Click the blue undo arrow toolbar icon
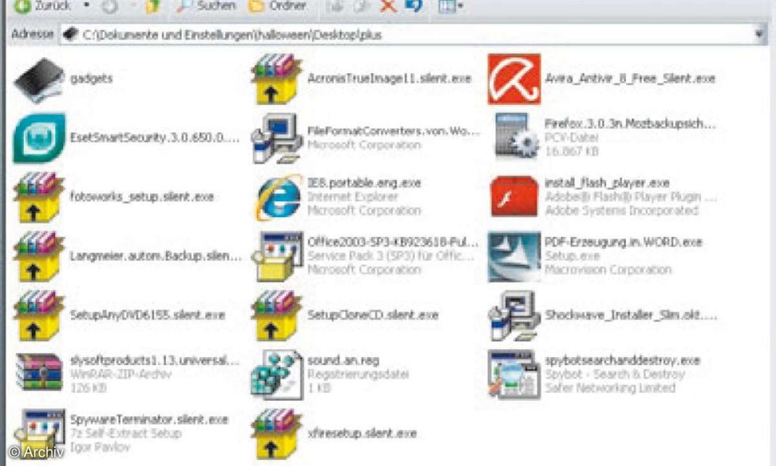Viewport: 776px width, 466px height. pyautogui.click(x=413, y=6)
